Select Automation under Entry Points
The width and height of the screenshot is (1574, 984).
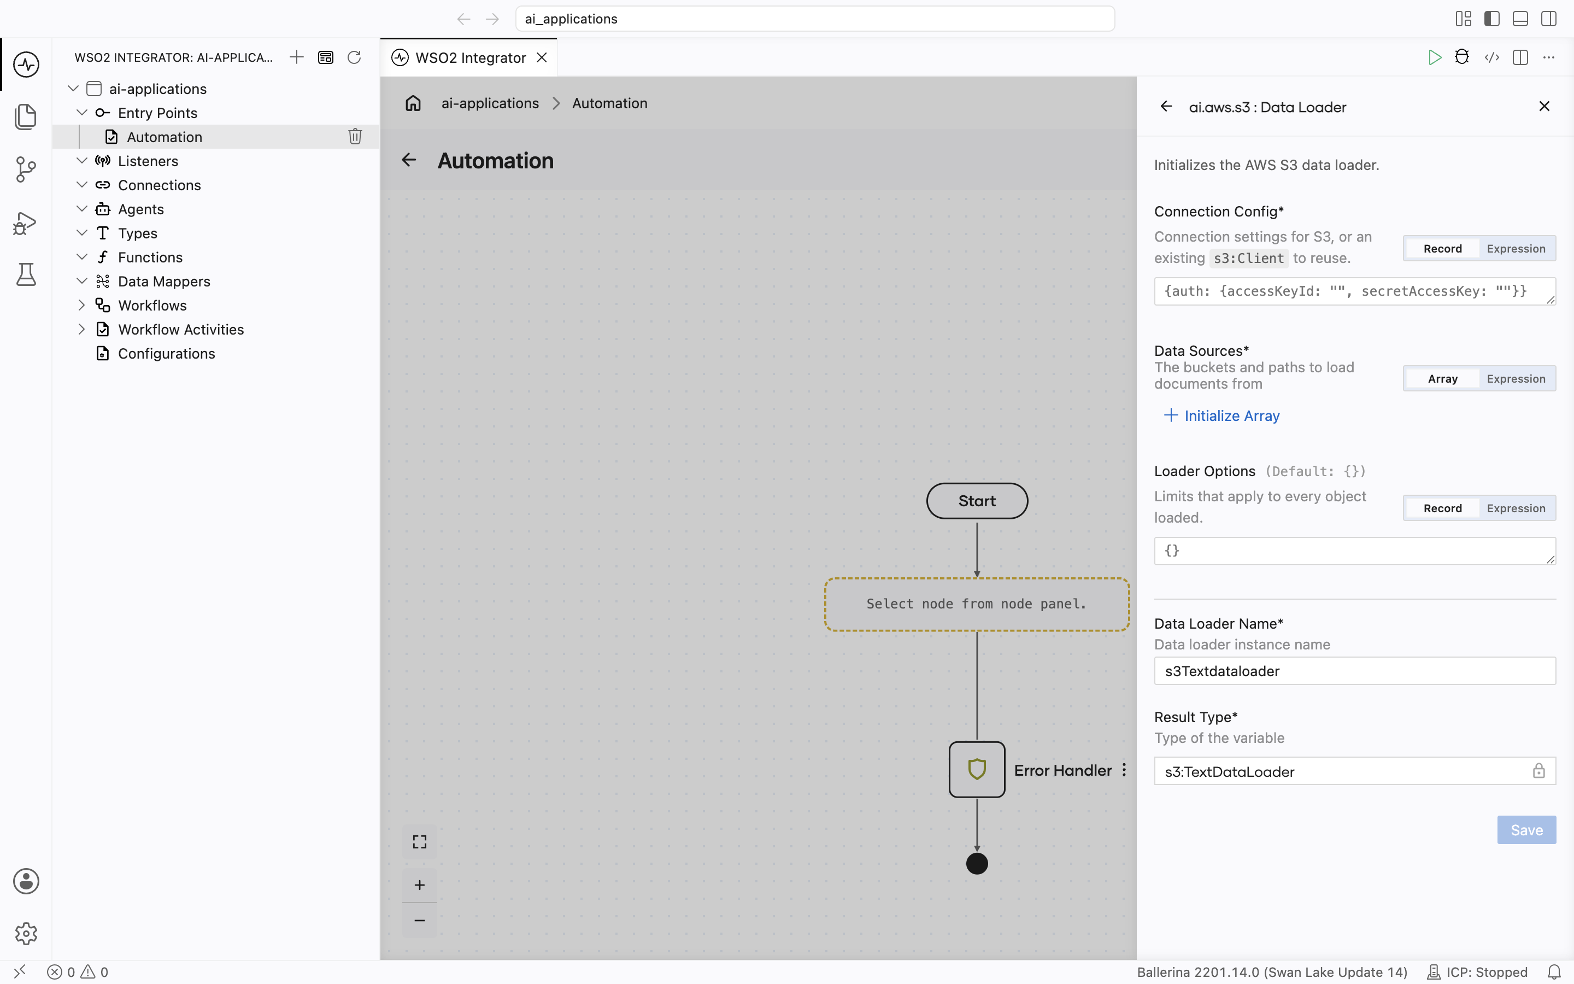point(216,137)
